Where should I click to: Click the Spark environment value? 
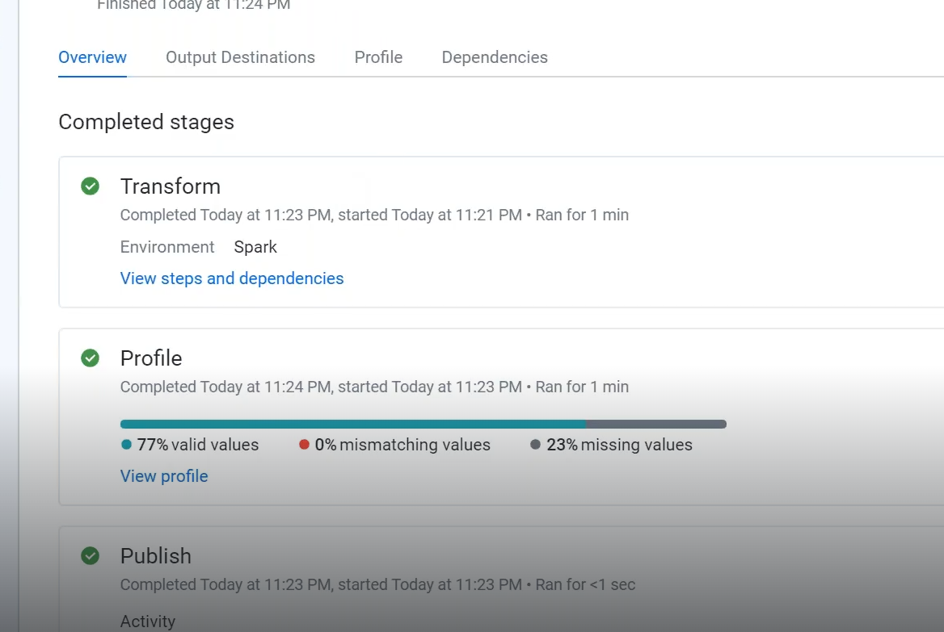point(255,247)
